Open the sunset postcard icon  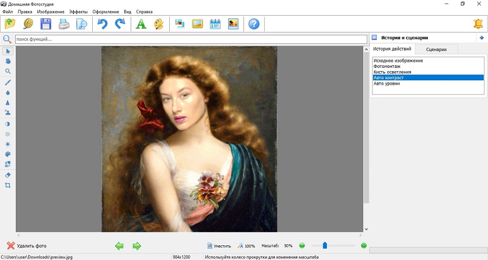coord(233,24)
